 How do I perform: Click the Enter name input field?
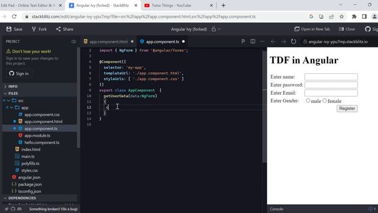tap(331, 77)
